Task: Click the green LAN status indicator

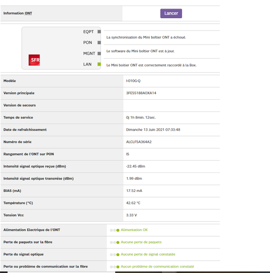Action: 99,64
